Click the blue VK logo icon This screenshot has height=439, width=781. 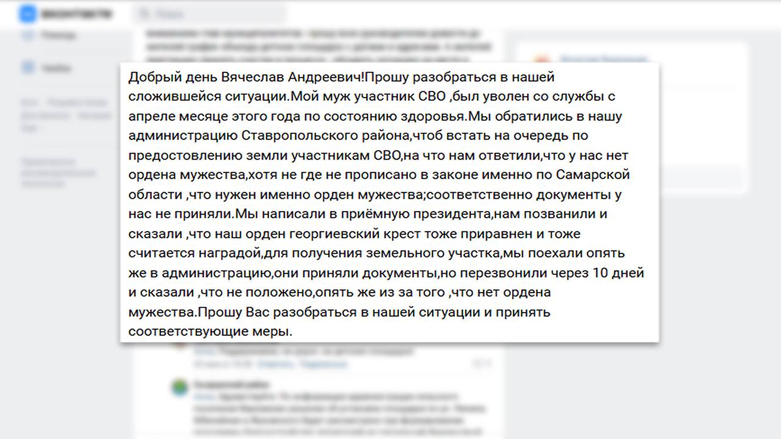[27, 14]
